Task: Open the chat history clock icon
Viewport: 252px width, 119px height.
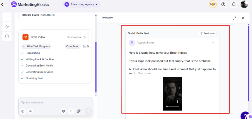Action: 7,36
